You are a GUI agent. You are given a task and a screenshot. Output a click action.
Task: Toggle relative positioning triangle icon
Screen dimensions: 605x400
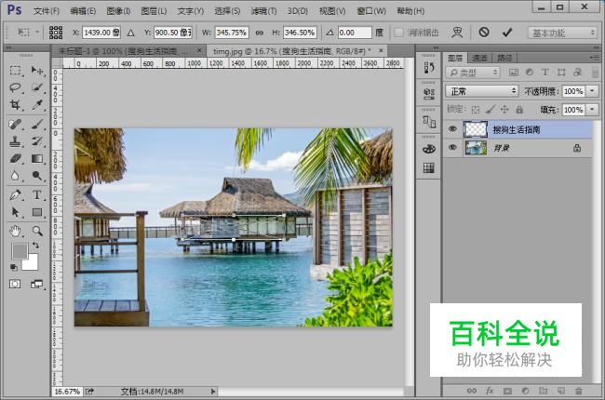coord(131,33)
